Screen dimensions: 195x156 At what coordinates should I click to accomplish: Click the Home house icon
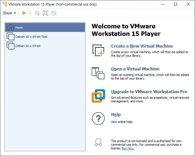11,27
